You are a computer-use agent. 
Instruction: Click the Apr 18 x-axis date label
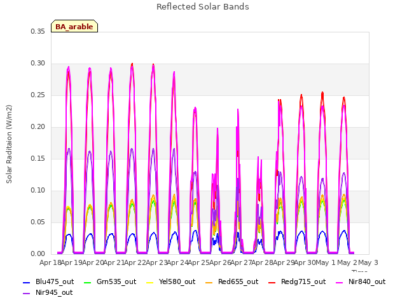pyautogui.click(x=50, y=263)
